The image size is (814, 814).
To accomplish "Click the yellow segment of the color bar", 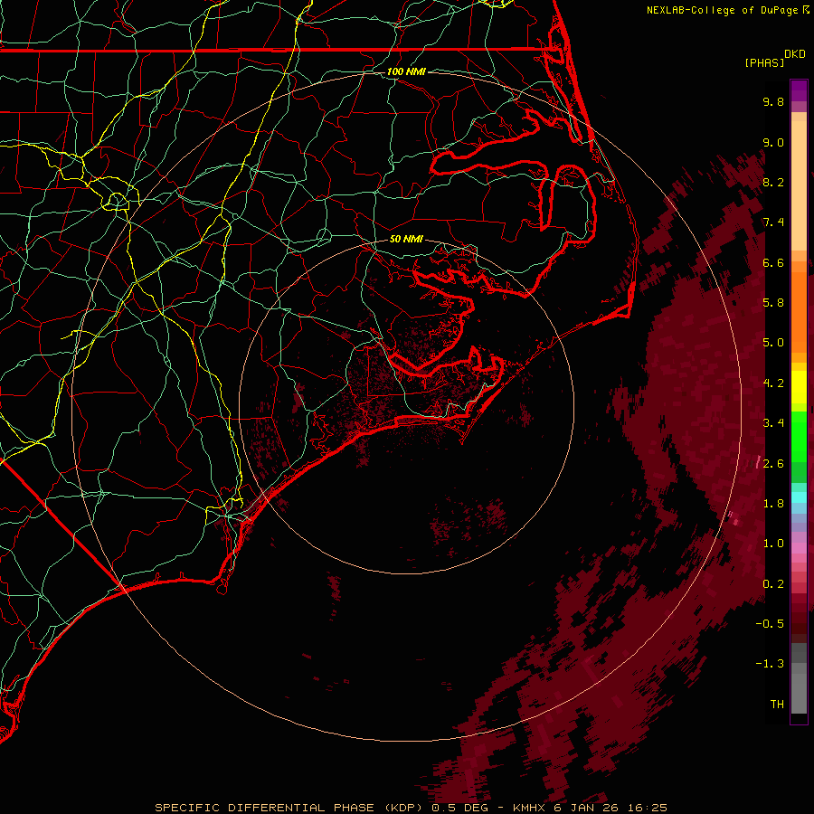I will click(x=799, y=387).
